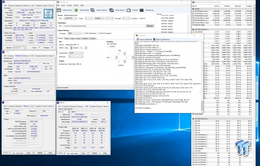
Task: Click the HWiNFO sensor list vertical scrollbar
Action: pos(255,85)
